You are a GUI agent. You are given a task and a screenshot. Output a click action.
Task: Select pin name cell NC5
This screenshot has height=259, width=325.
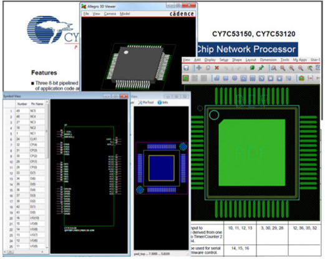pyautogui.click(x=37, y=111)
